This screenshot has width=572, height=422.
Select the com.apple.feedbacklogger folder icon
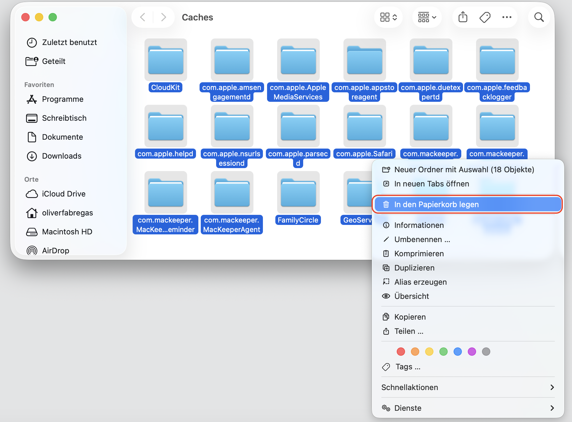(497, 60)
